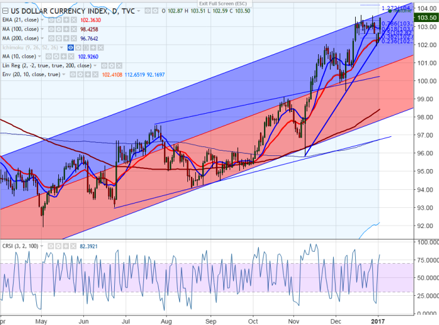
Task: Click plus icon on MA (10, close) row
Action: click(x=64, y=57)
